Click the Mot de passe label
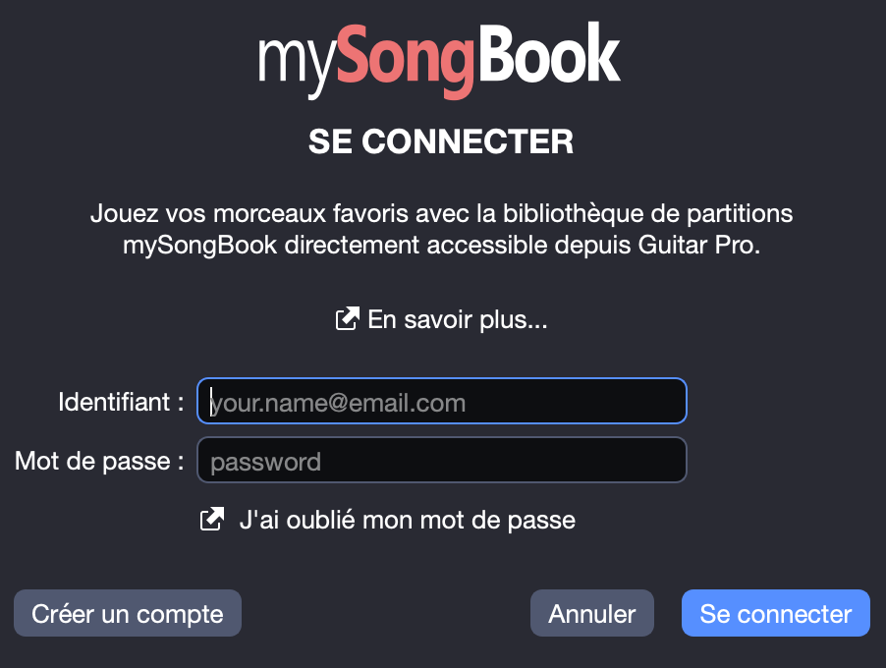Image resolution: width=886 pixels, height=668 pixels. point(99,461)
